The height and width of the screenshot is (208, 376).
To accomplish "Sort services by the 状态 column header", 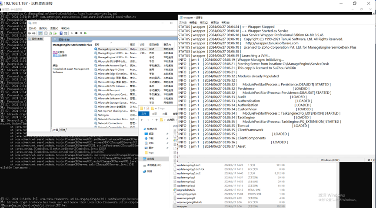I will [142, 45].
